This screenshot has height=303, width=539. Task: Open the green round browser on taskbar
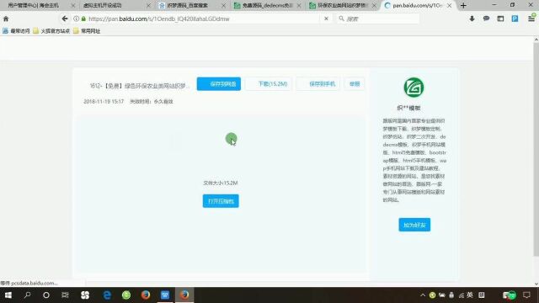[x=126, y=295]
